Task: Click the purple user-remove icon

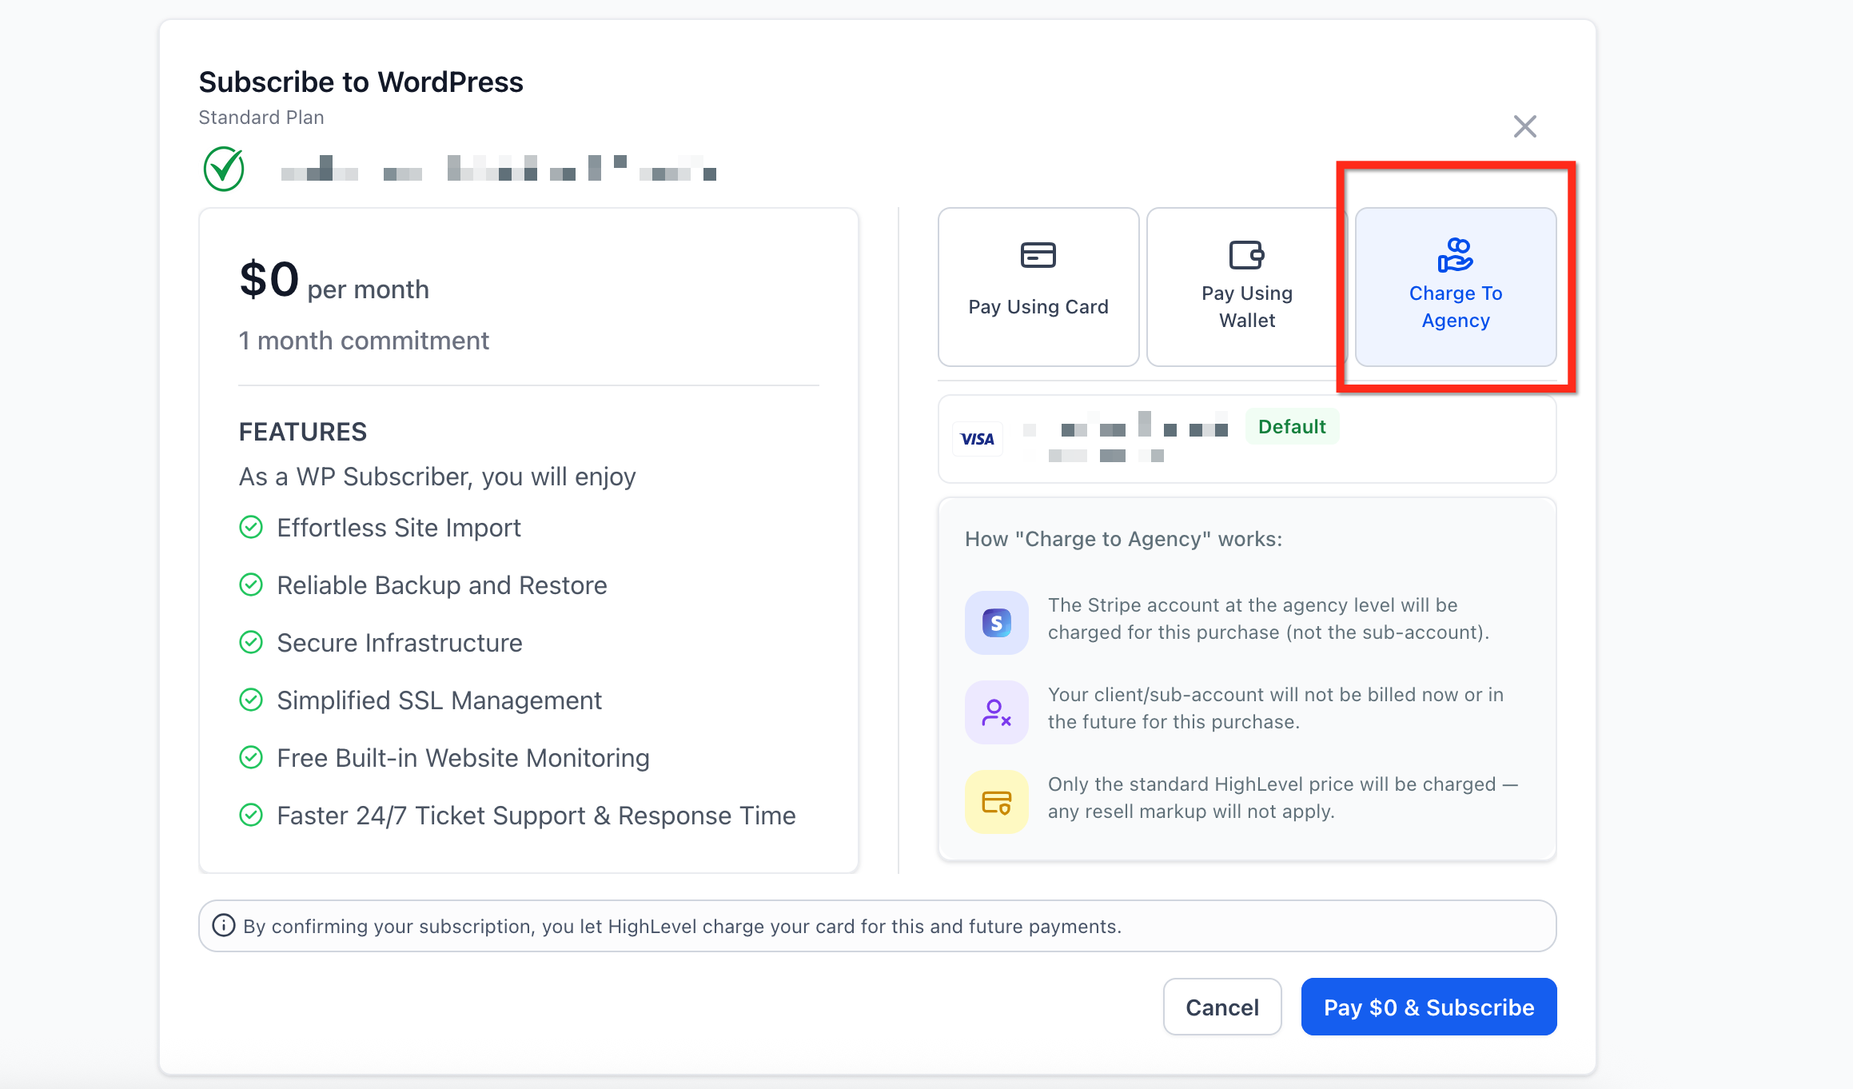Action: pos(996,712)
